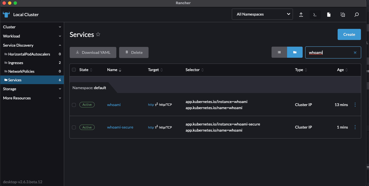Viewport: 369px width, 186px height.
Task: Click the Create button
Action: (349, 34)
